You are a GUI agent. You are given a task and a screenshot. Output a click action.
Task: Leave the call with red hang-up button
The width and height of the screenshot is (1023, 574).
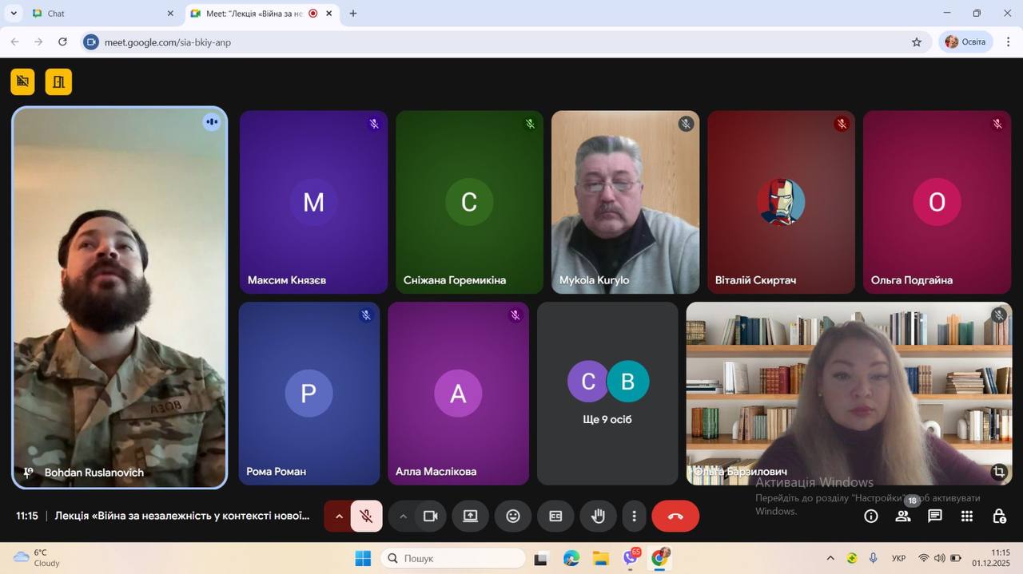675,517
